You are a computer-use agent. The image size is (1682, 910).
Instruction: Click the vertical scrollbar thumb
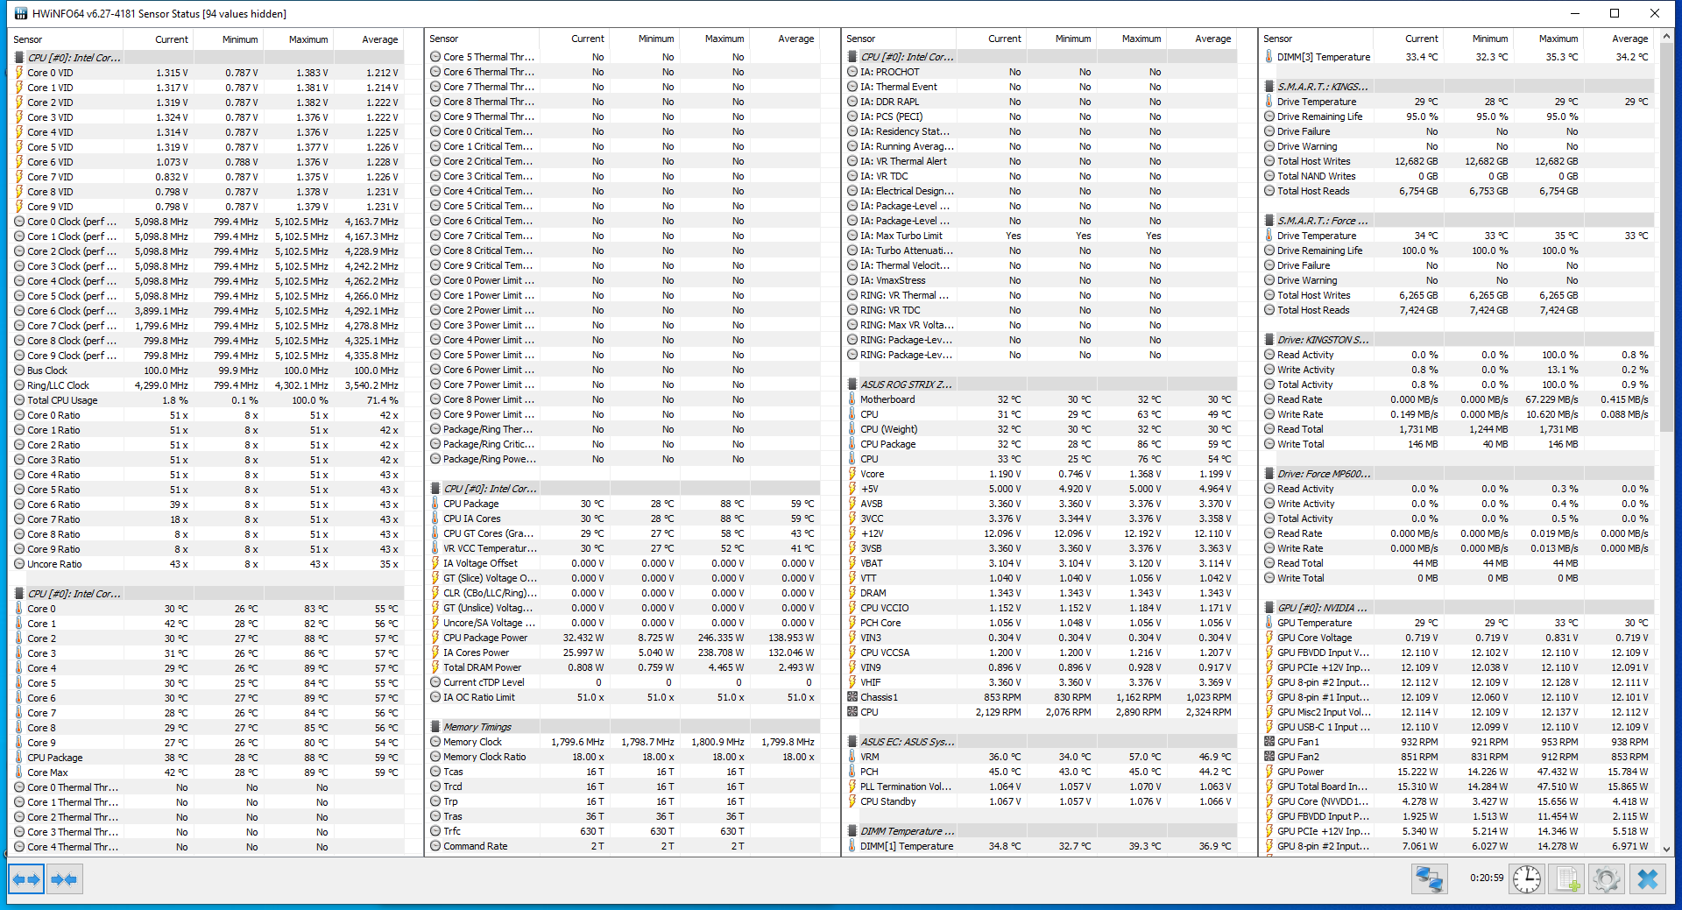click(1665, 238)
